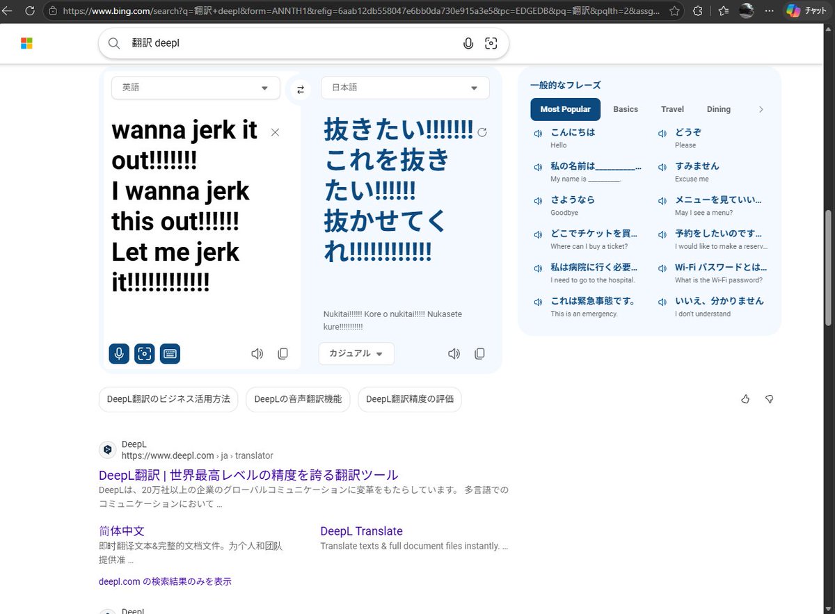Reload the page with refresh icon
The height and width of the screenshot is (614, 835).
tap(30, 11)
